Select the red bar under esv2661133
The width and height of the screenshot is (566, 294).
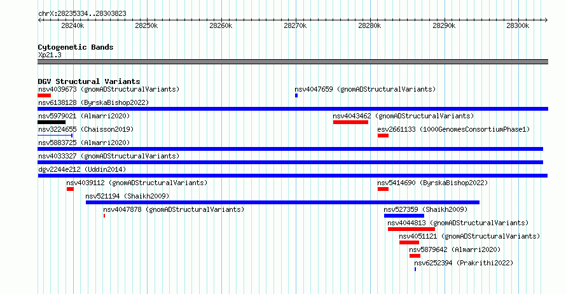click(383, 136)
